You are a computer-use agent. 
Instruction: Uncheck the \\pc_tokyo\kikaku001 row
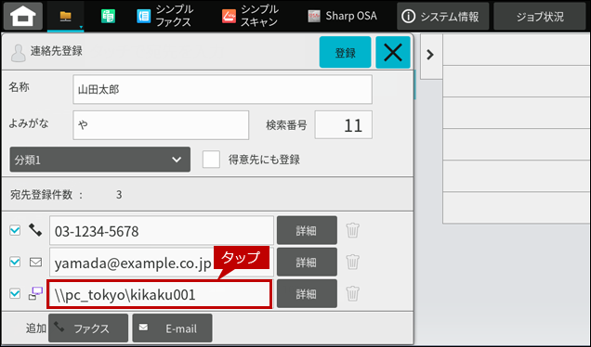(15, 293)
